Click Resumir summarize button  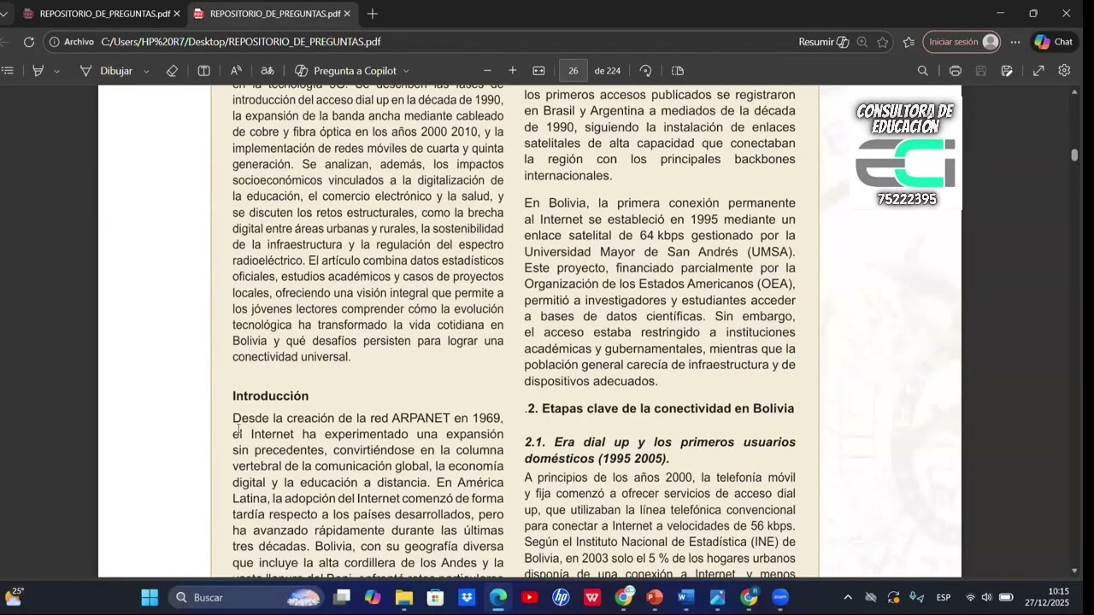click(824, 42)
